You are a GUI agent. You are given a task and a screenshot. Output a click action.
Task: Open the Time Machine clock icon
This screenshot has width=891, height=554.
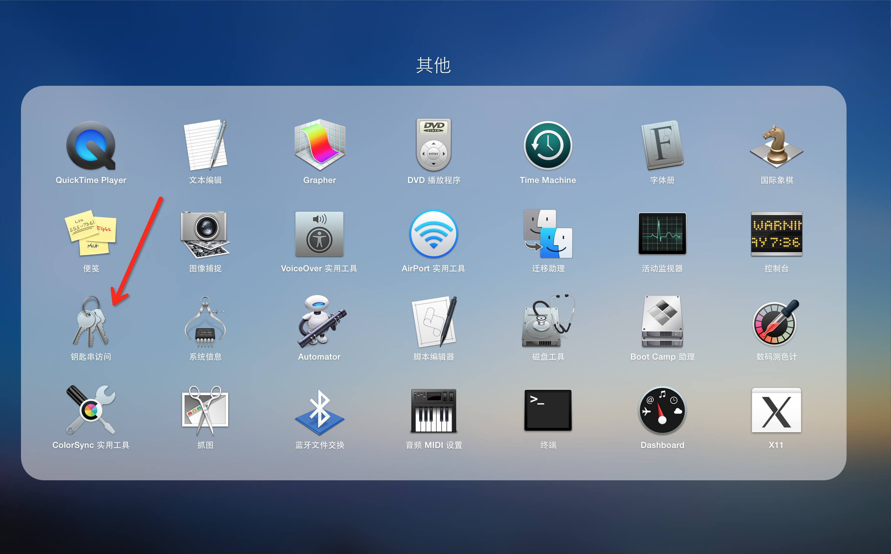(x=548, y=145)
